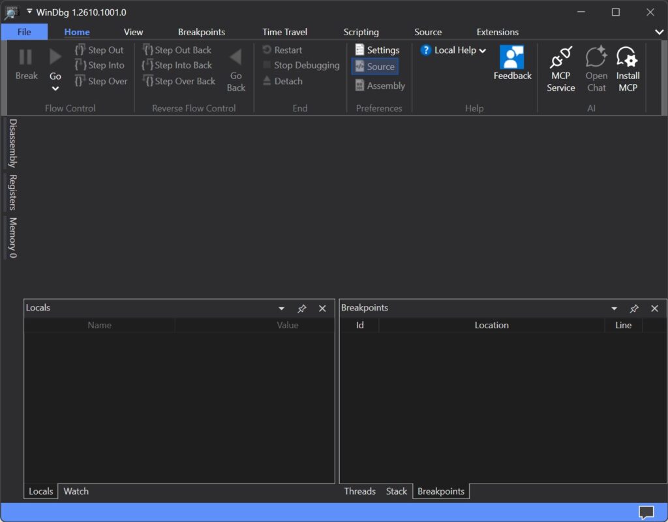Click the WinDbg application icon
Screen dimensions: 668x522
12,12
